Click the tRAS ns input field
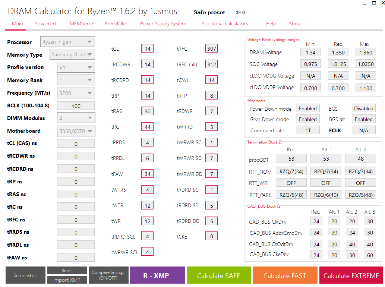 coord(76,194)
